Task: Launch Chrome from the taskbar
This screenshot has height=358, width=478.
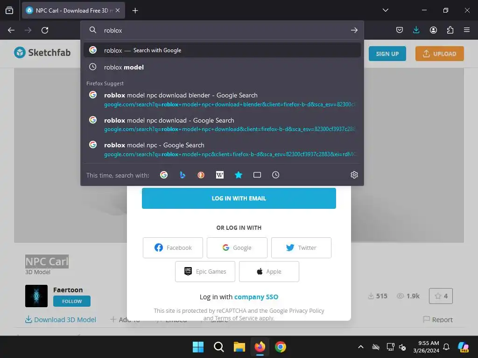Action: [x=280, y=347]
